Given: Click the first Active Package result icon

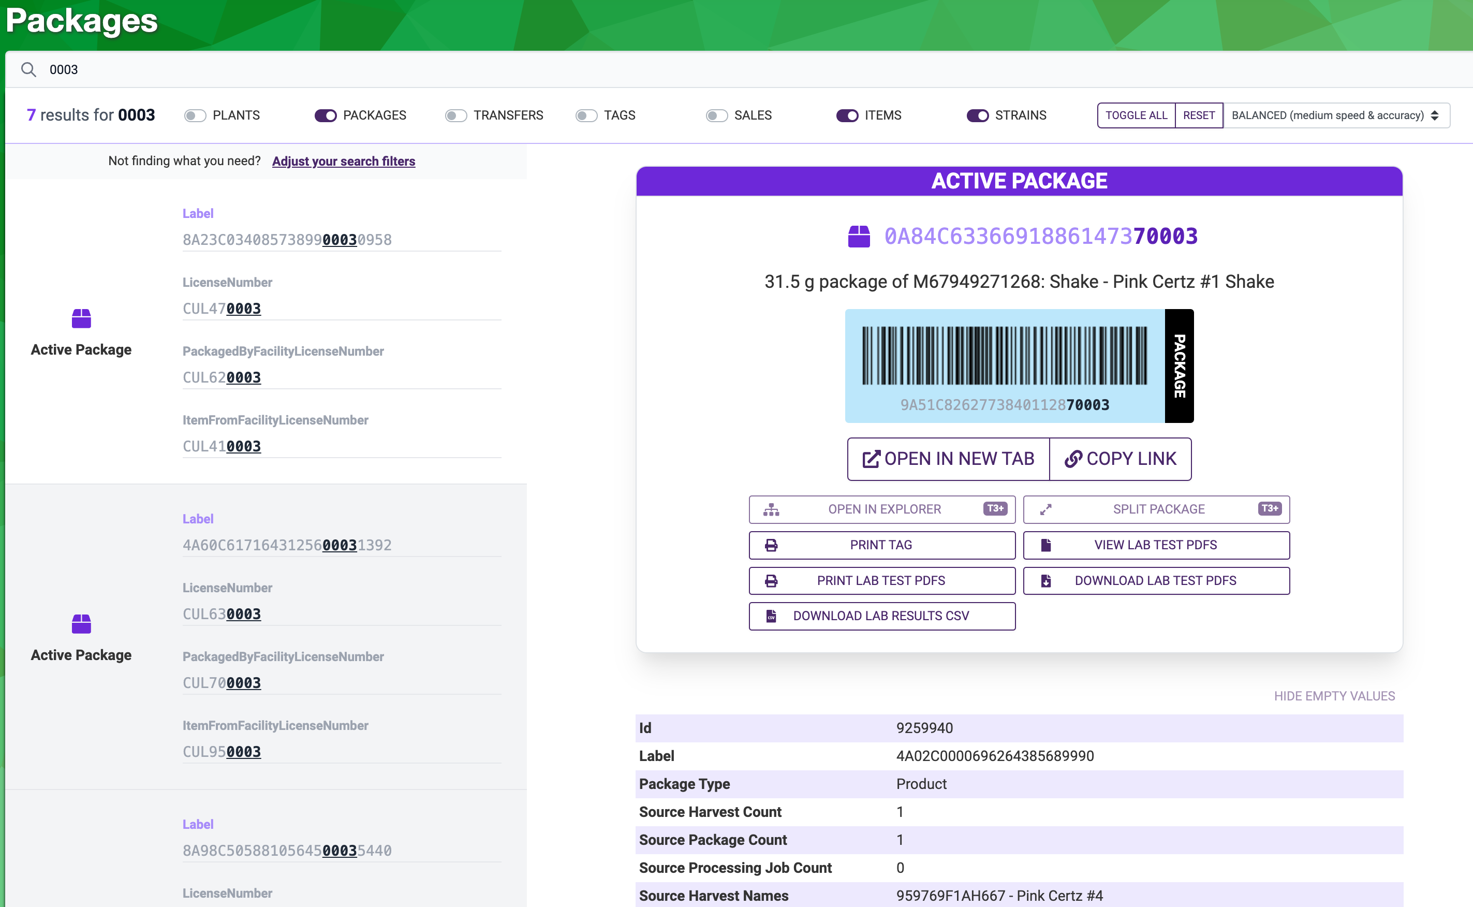Looking at the screenshot, I should 81,318.
